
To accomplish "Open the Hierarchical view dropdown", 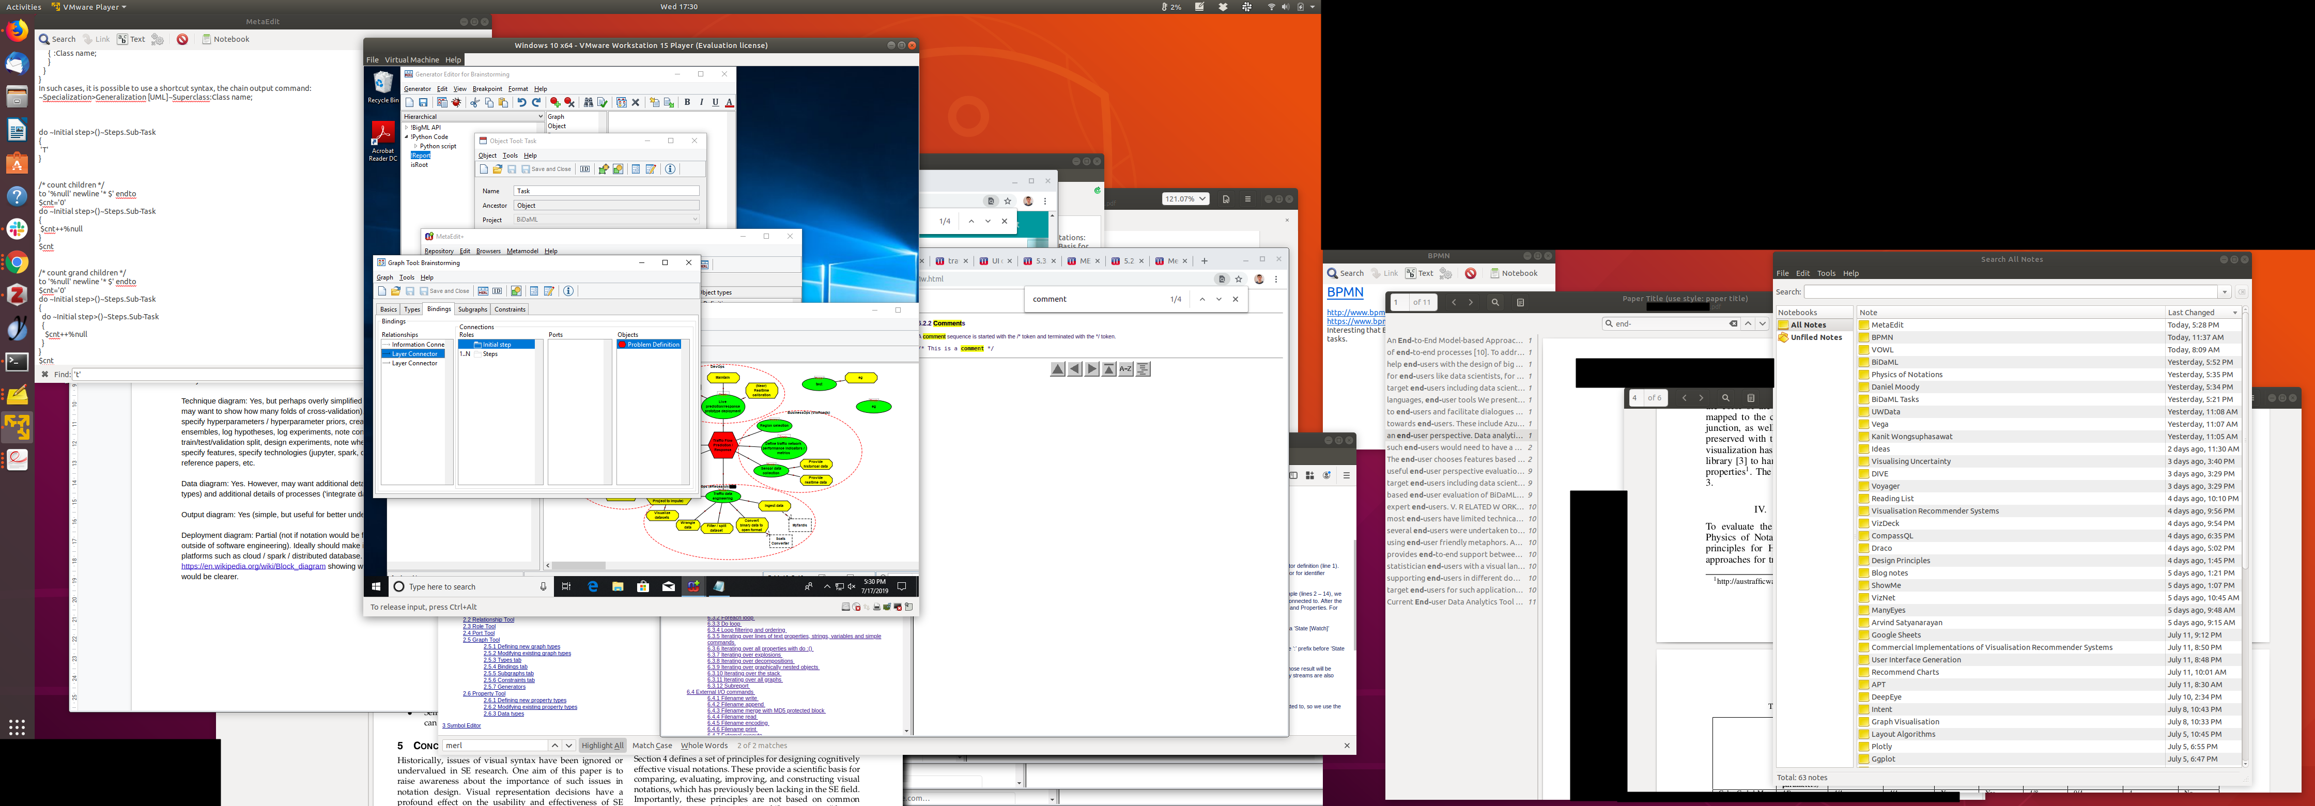I will 540,117.
